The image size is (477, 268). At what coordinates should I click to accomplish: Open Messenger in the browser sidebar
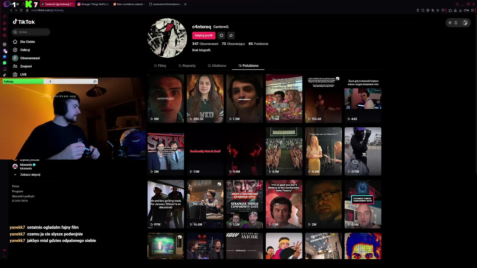4,57
